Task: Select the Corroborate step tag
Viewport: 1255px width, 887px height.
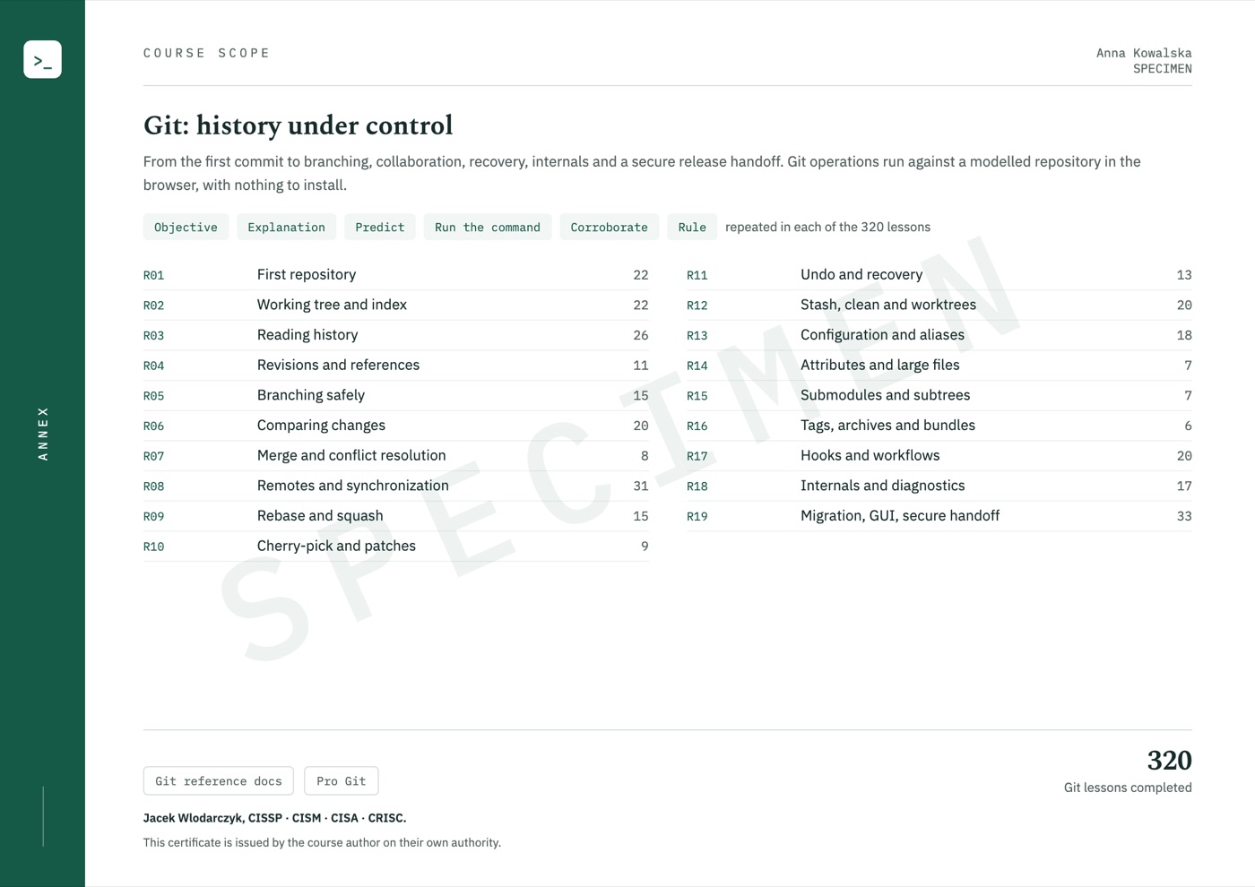Action: 610,227
